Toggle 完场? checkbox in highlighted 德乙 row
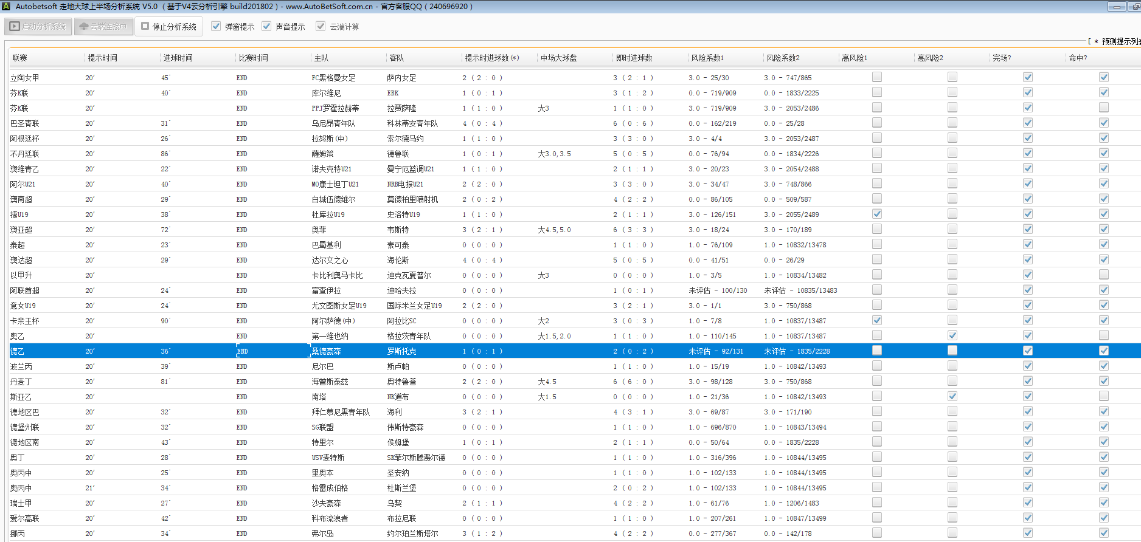The height and width of the screenshot is (542, 1141). coord(1027,351)
